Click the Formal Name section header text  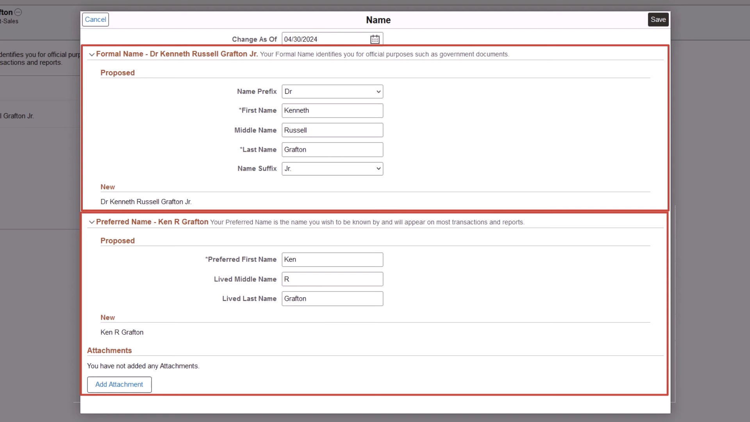click(177, 54)
